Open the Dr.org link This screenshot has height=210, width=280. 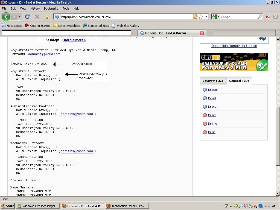point(212,107)
